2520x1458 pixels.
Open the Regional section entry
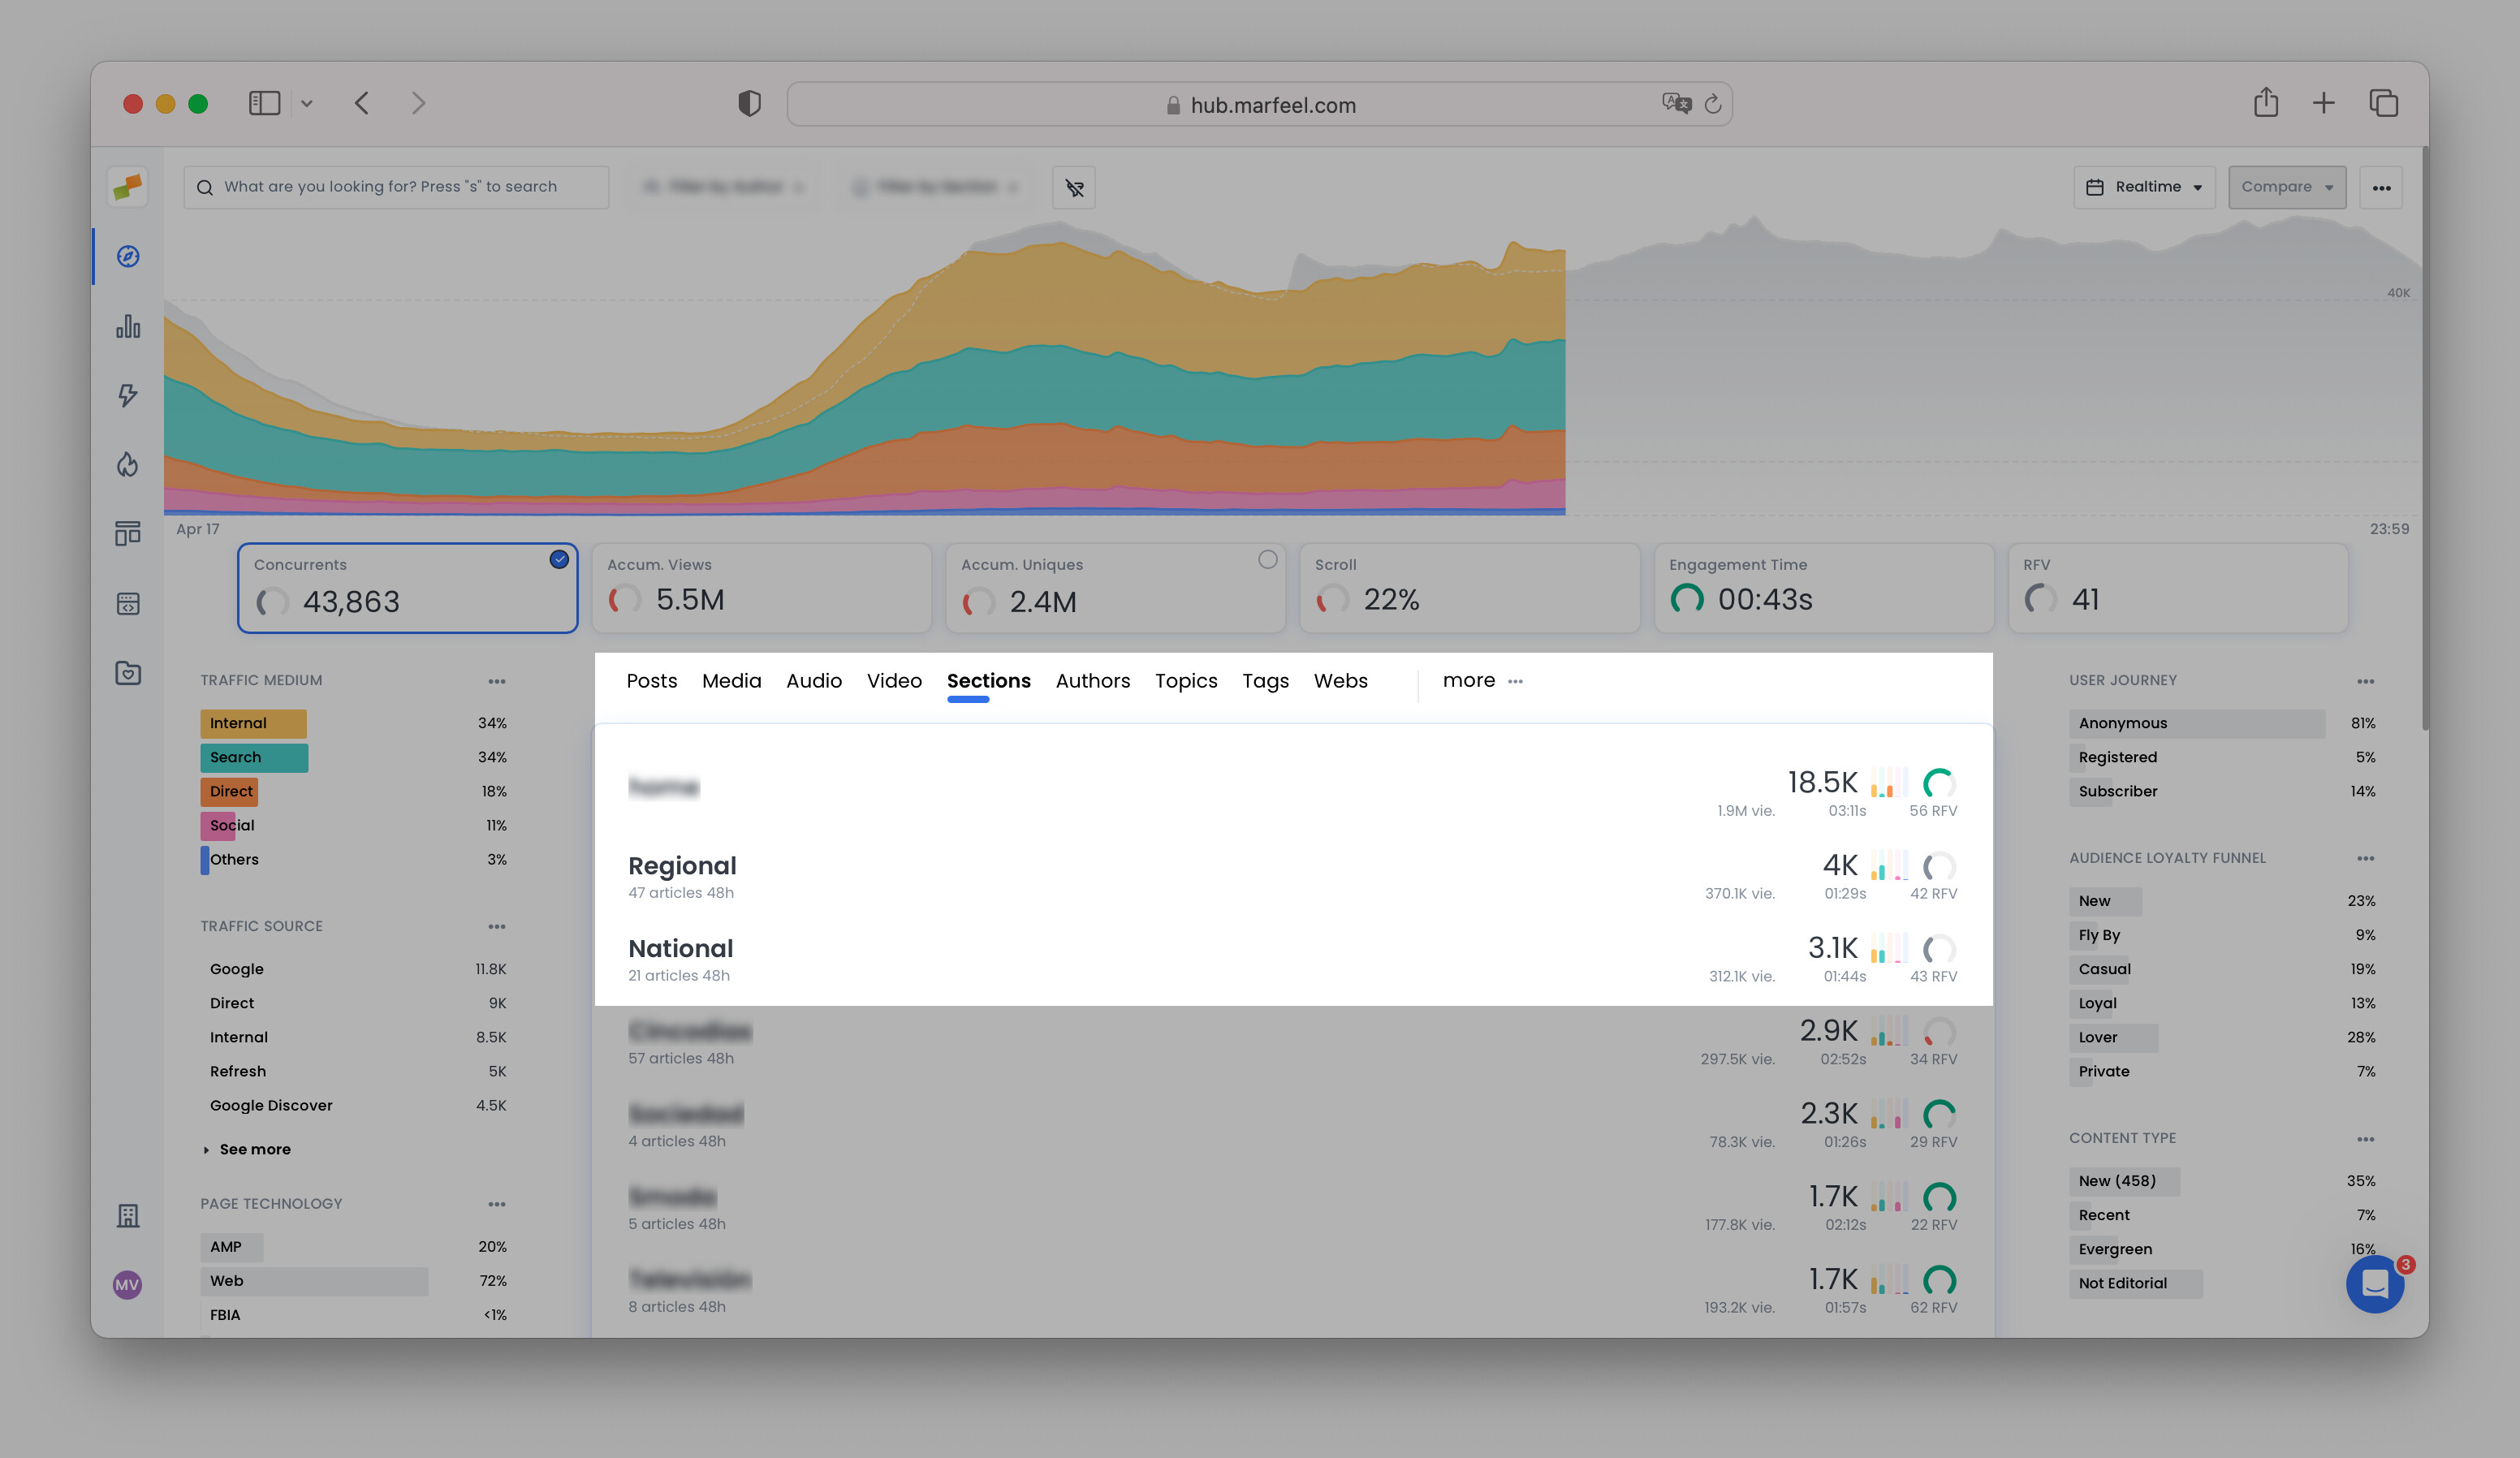[683, 866]
